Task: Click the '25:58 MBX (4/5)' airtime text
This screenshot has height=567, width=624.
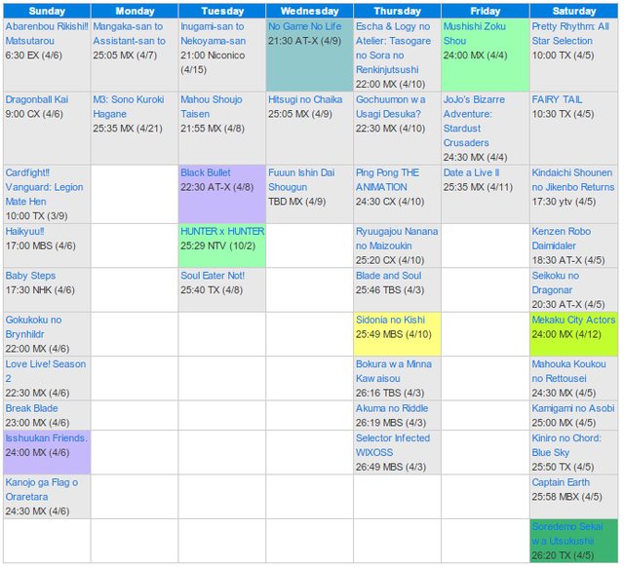Action: pos(567,497)
